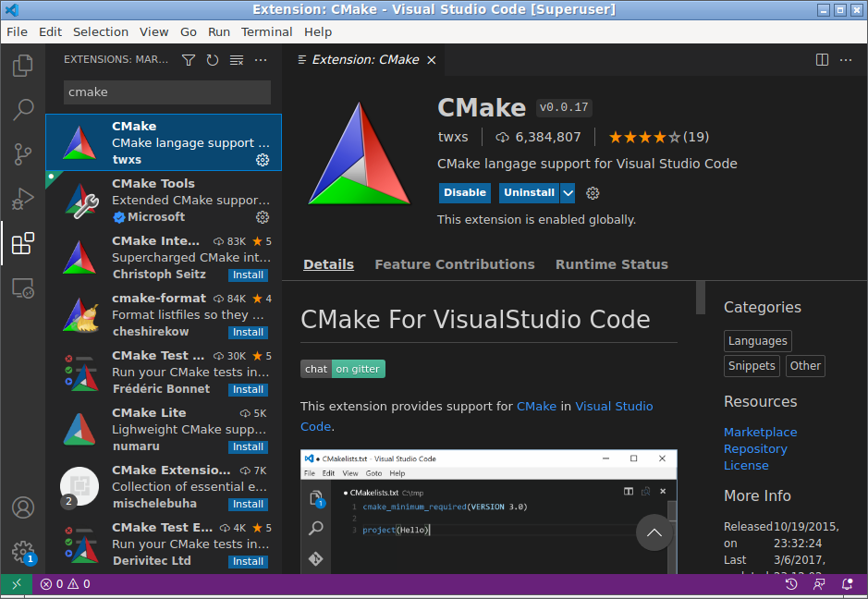Click the Other category tag
The height and width of the screenshot is (599, 868).
point(805,366)
